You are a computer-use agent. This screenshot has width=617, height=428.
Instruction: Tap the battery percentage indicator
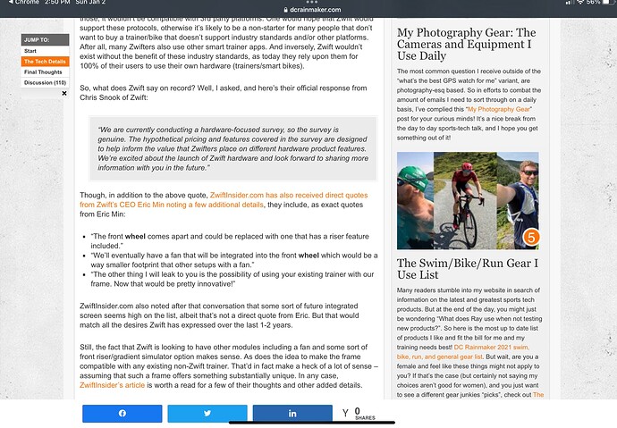(x=593, y=3)
